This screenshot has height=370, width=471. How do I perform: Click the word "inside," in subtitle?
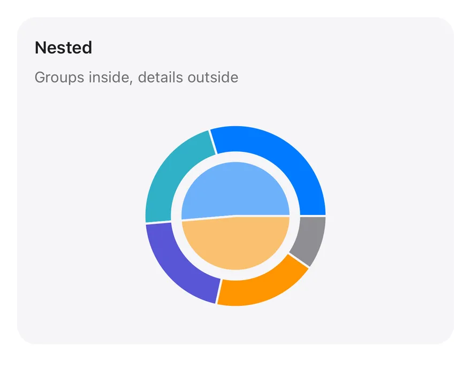(111, 78)
